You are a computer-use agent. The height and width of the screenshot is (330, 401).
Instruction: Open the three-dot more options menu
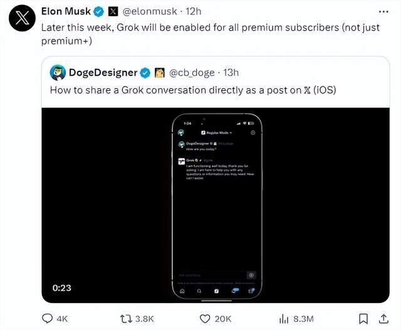tap(383, 12)
